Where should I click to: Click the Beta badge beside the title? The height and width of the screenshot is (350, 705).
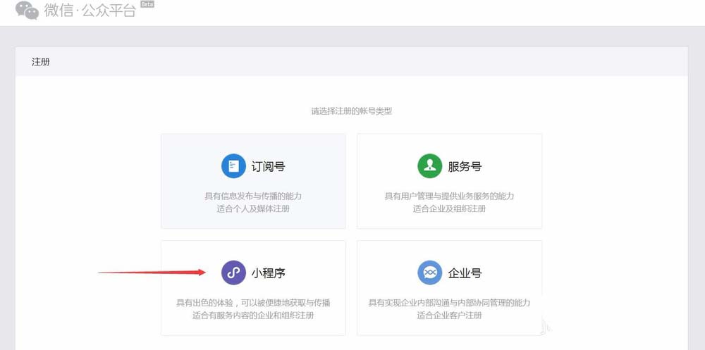click(x=147, y=4)
